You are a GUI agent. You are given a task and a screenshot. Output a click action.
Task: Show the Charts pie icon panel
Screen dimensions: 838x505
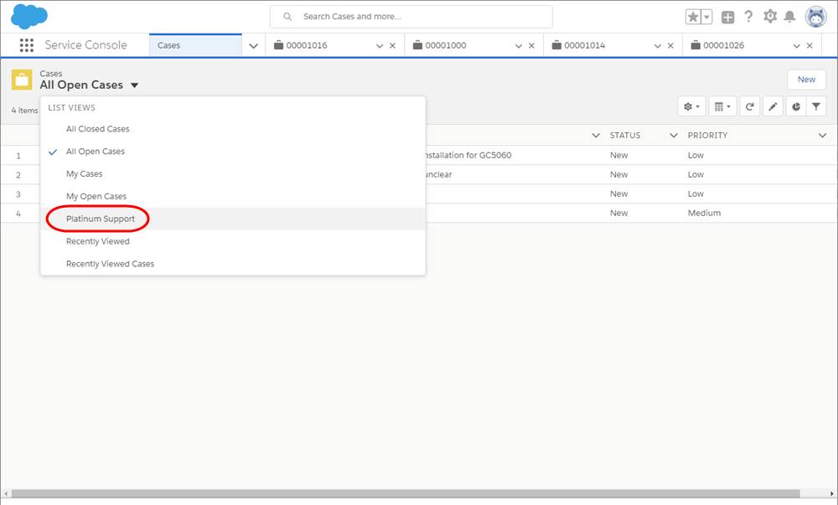796,106
